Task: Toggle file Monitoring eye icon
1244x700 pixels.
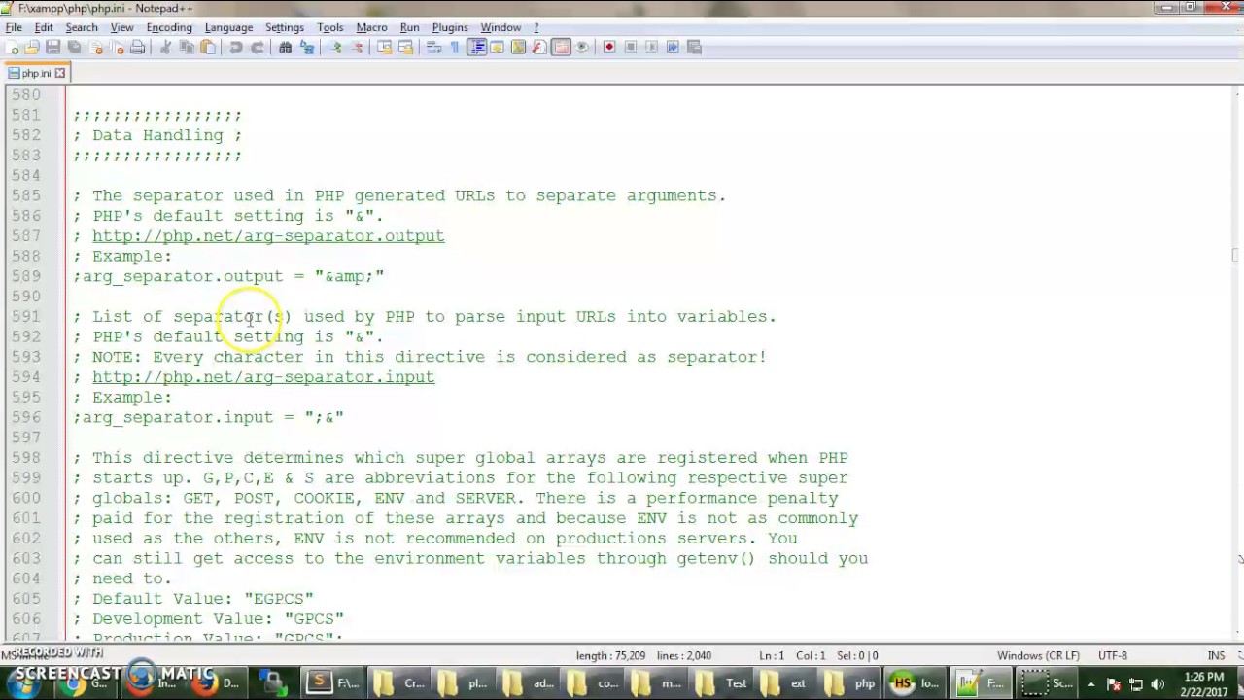Action: coord(582,47)
